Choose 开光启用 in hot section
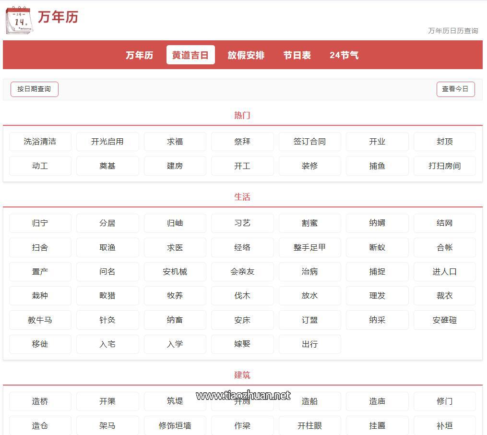This screenshot has height=435, width=487. [x=107, y=142]
